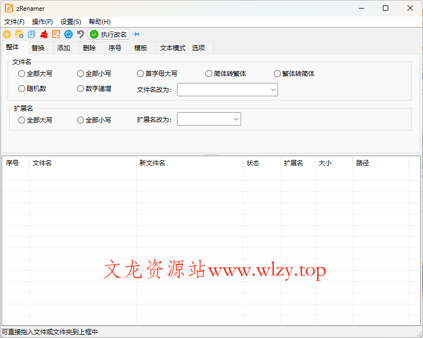Clear the list with the red broom icon

coord(44,34)
